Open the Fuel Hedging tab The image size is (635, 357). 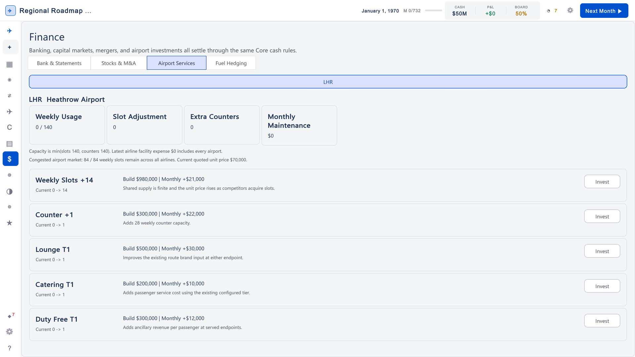coord(231,63)
